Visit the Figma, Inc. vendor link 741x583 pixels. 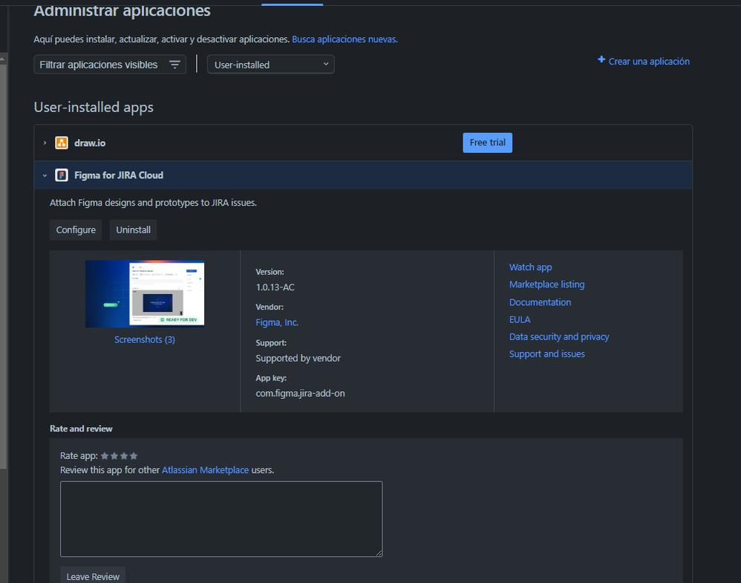coord(277,322)
